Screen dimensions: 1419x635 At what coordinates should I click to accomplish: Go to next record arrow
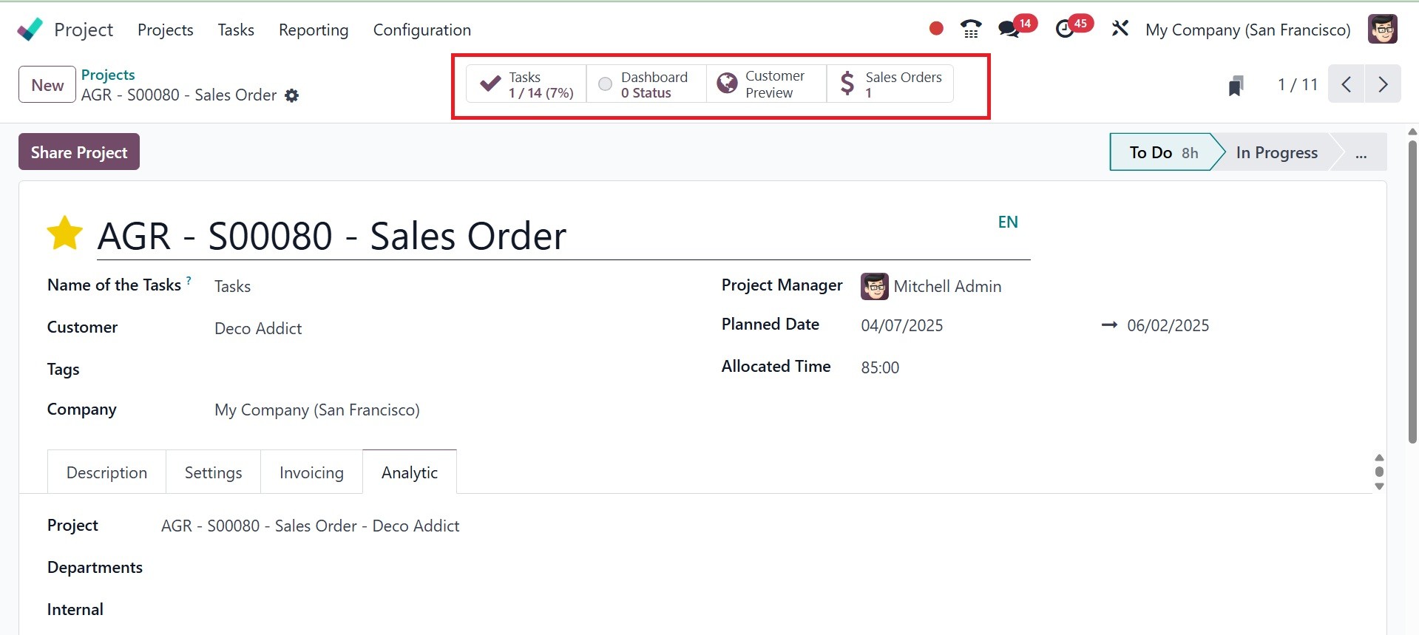(x=1383, y=84)
